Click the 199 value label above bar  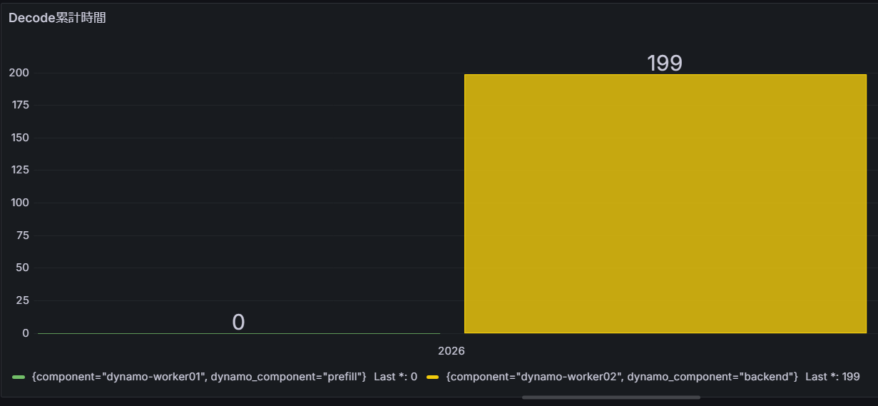(x=665, y=63)
